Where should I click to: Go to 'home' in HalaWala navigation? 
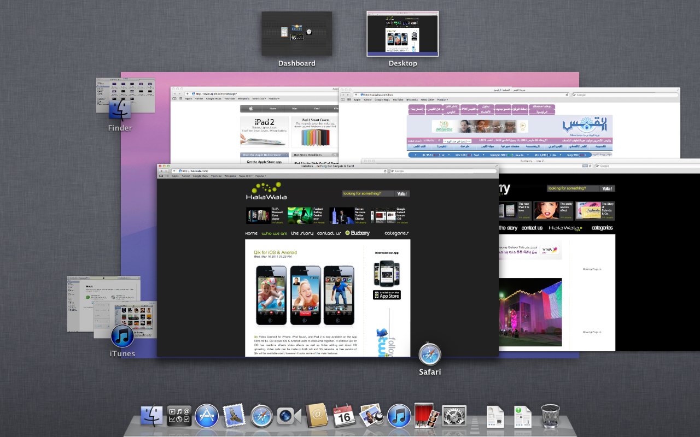[251, 233]
